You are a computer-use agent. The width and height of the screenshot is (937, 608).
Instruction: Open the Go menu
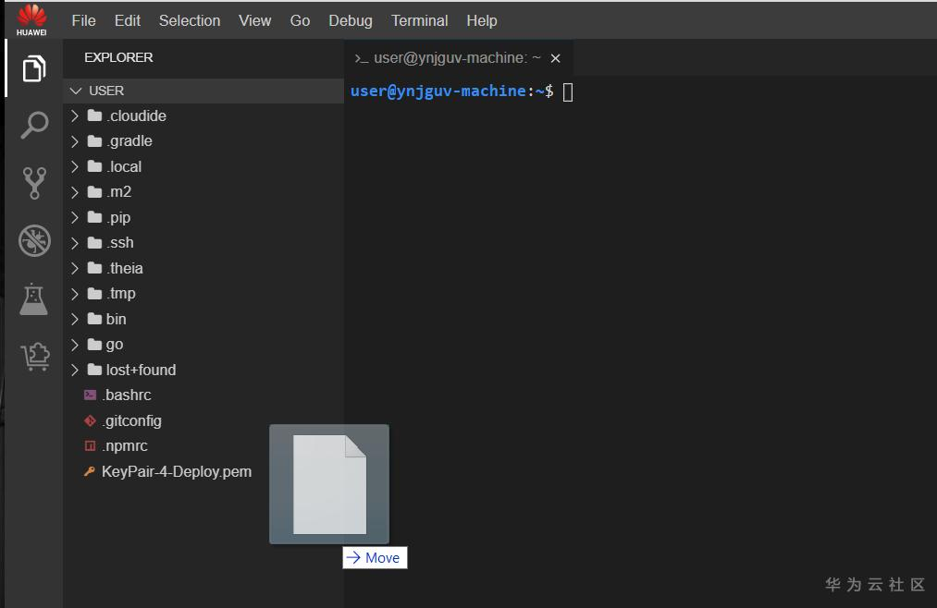click(300, 21)
